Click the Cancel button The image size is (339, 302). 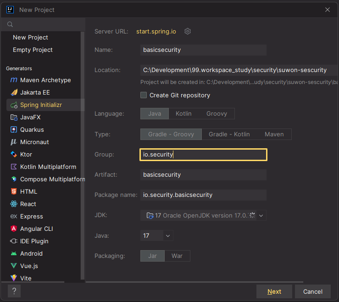[313, 291]
